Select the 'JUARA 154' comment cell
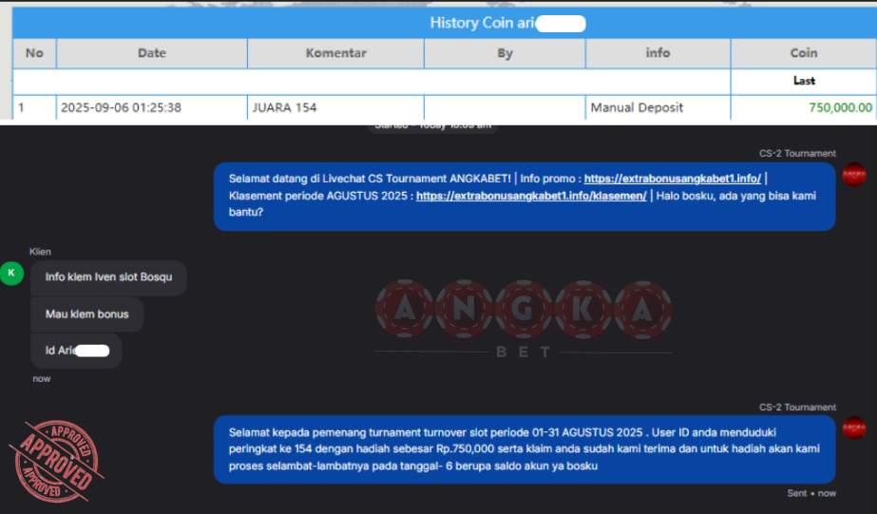This screenshot has height=514, width=877. tap(335, 107)
